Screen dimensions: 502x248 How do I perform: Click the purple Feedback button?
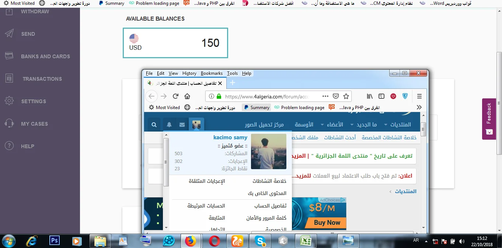(x=489, y=119)
